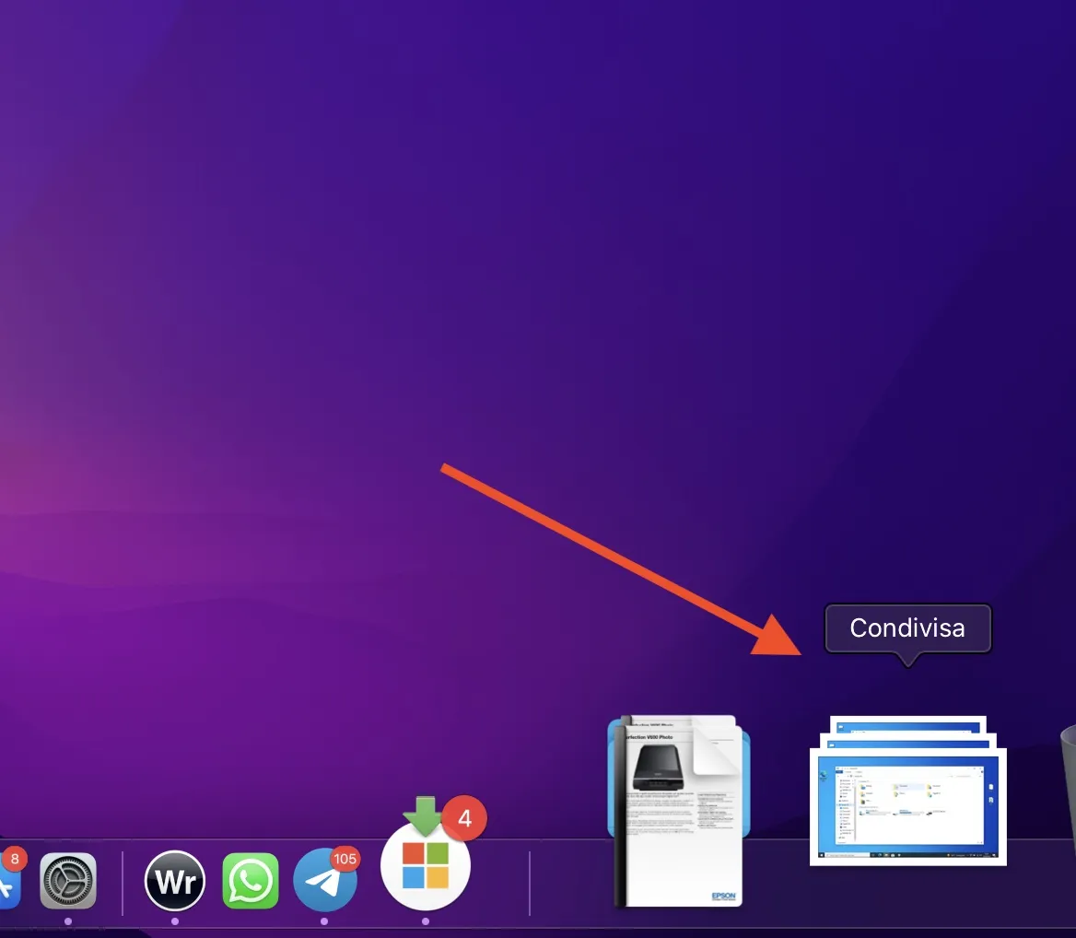Click the running-app dot under WhatsApp
The width and height of the screenshot is (1076, 938).
[x=249, y=919]
